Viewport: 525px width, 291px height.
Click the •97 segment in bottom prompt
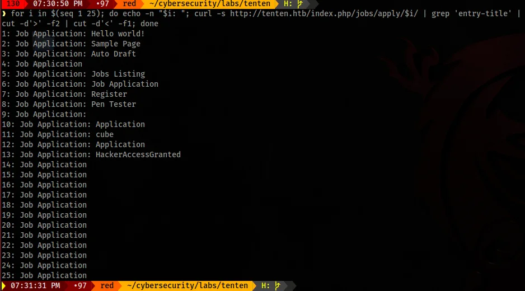pos(80,285)
